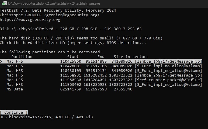The image size is (208, 129).
Task: Select Mac HFS partition starting at 110425860
Action: 101,61
